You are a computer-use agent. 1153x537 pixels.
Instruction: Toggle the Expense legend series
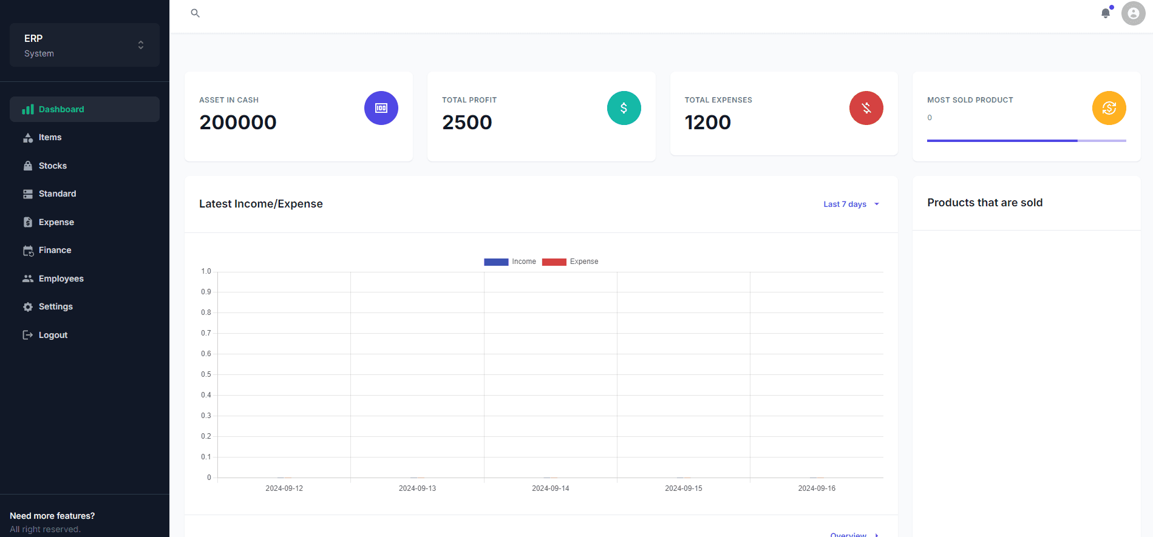[x=570, y=262]
